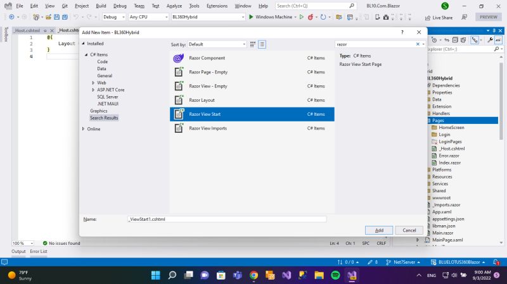This screenshot has width=507, height=284.
Task: Click the Add button
Action: coord(379,230)
